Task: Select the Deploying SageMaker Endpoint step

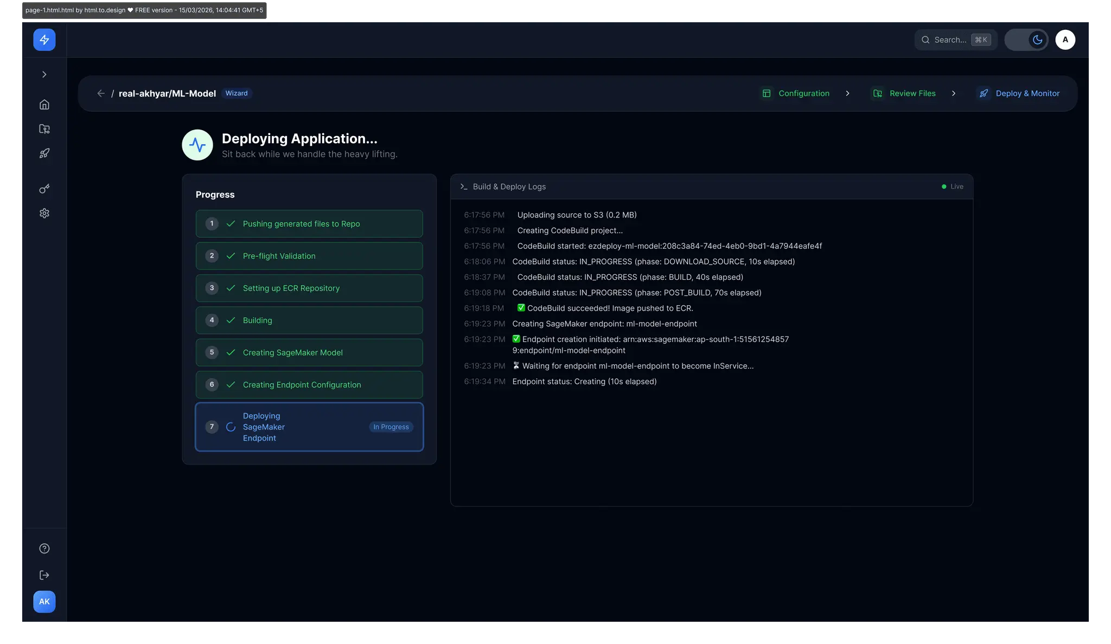Action: [x=309, y=427]
